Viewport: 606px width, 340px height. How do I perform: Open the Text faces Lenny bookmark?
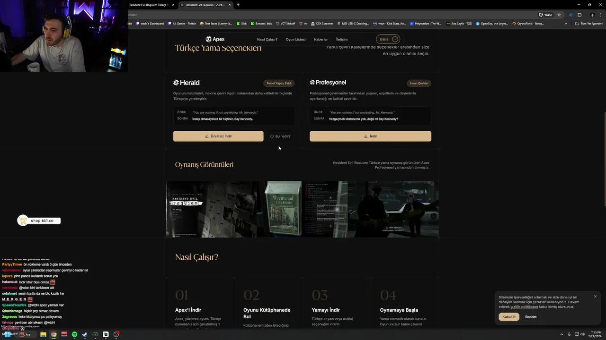[216, 23]
